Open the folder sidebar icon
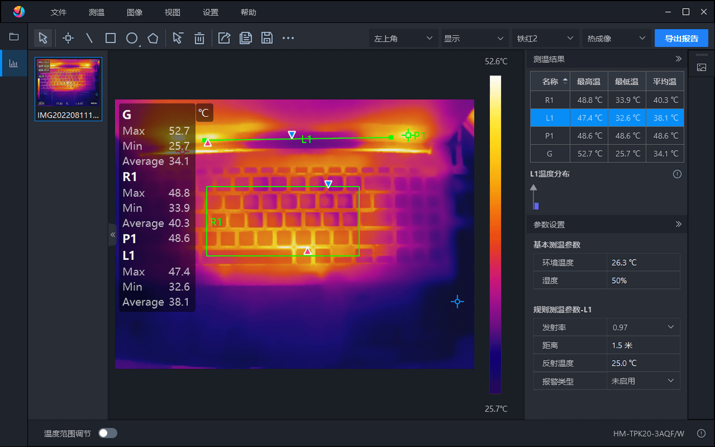This screenshot has height=447, width=715. [13, 37]
